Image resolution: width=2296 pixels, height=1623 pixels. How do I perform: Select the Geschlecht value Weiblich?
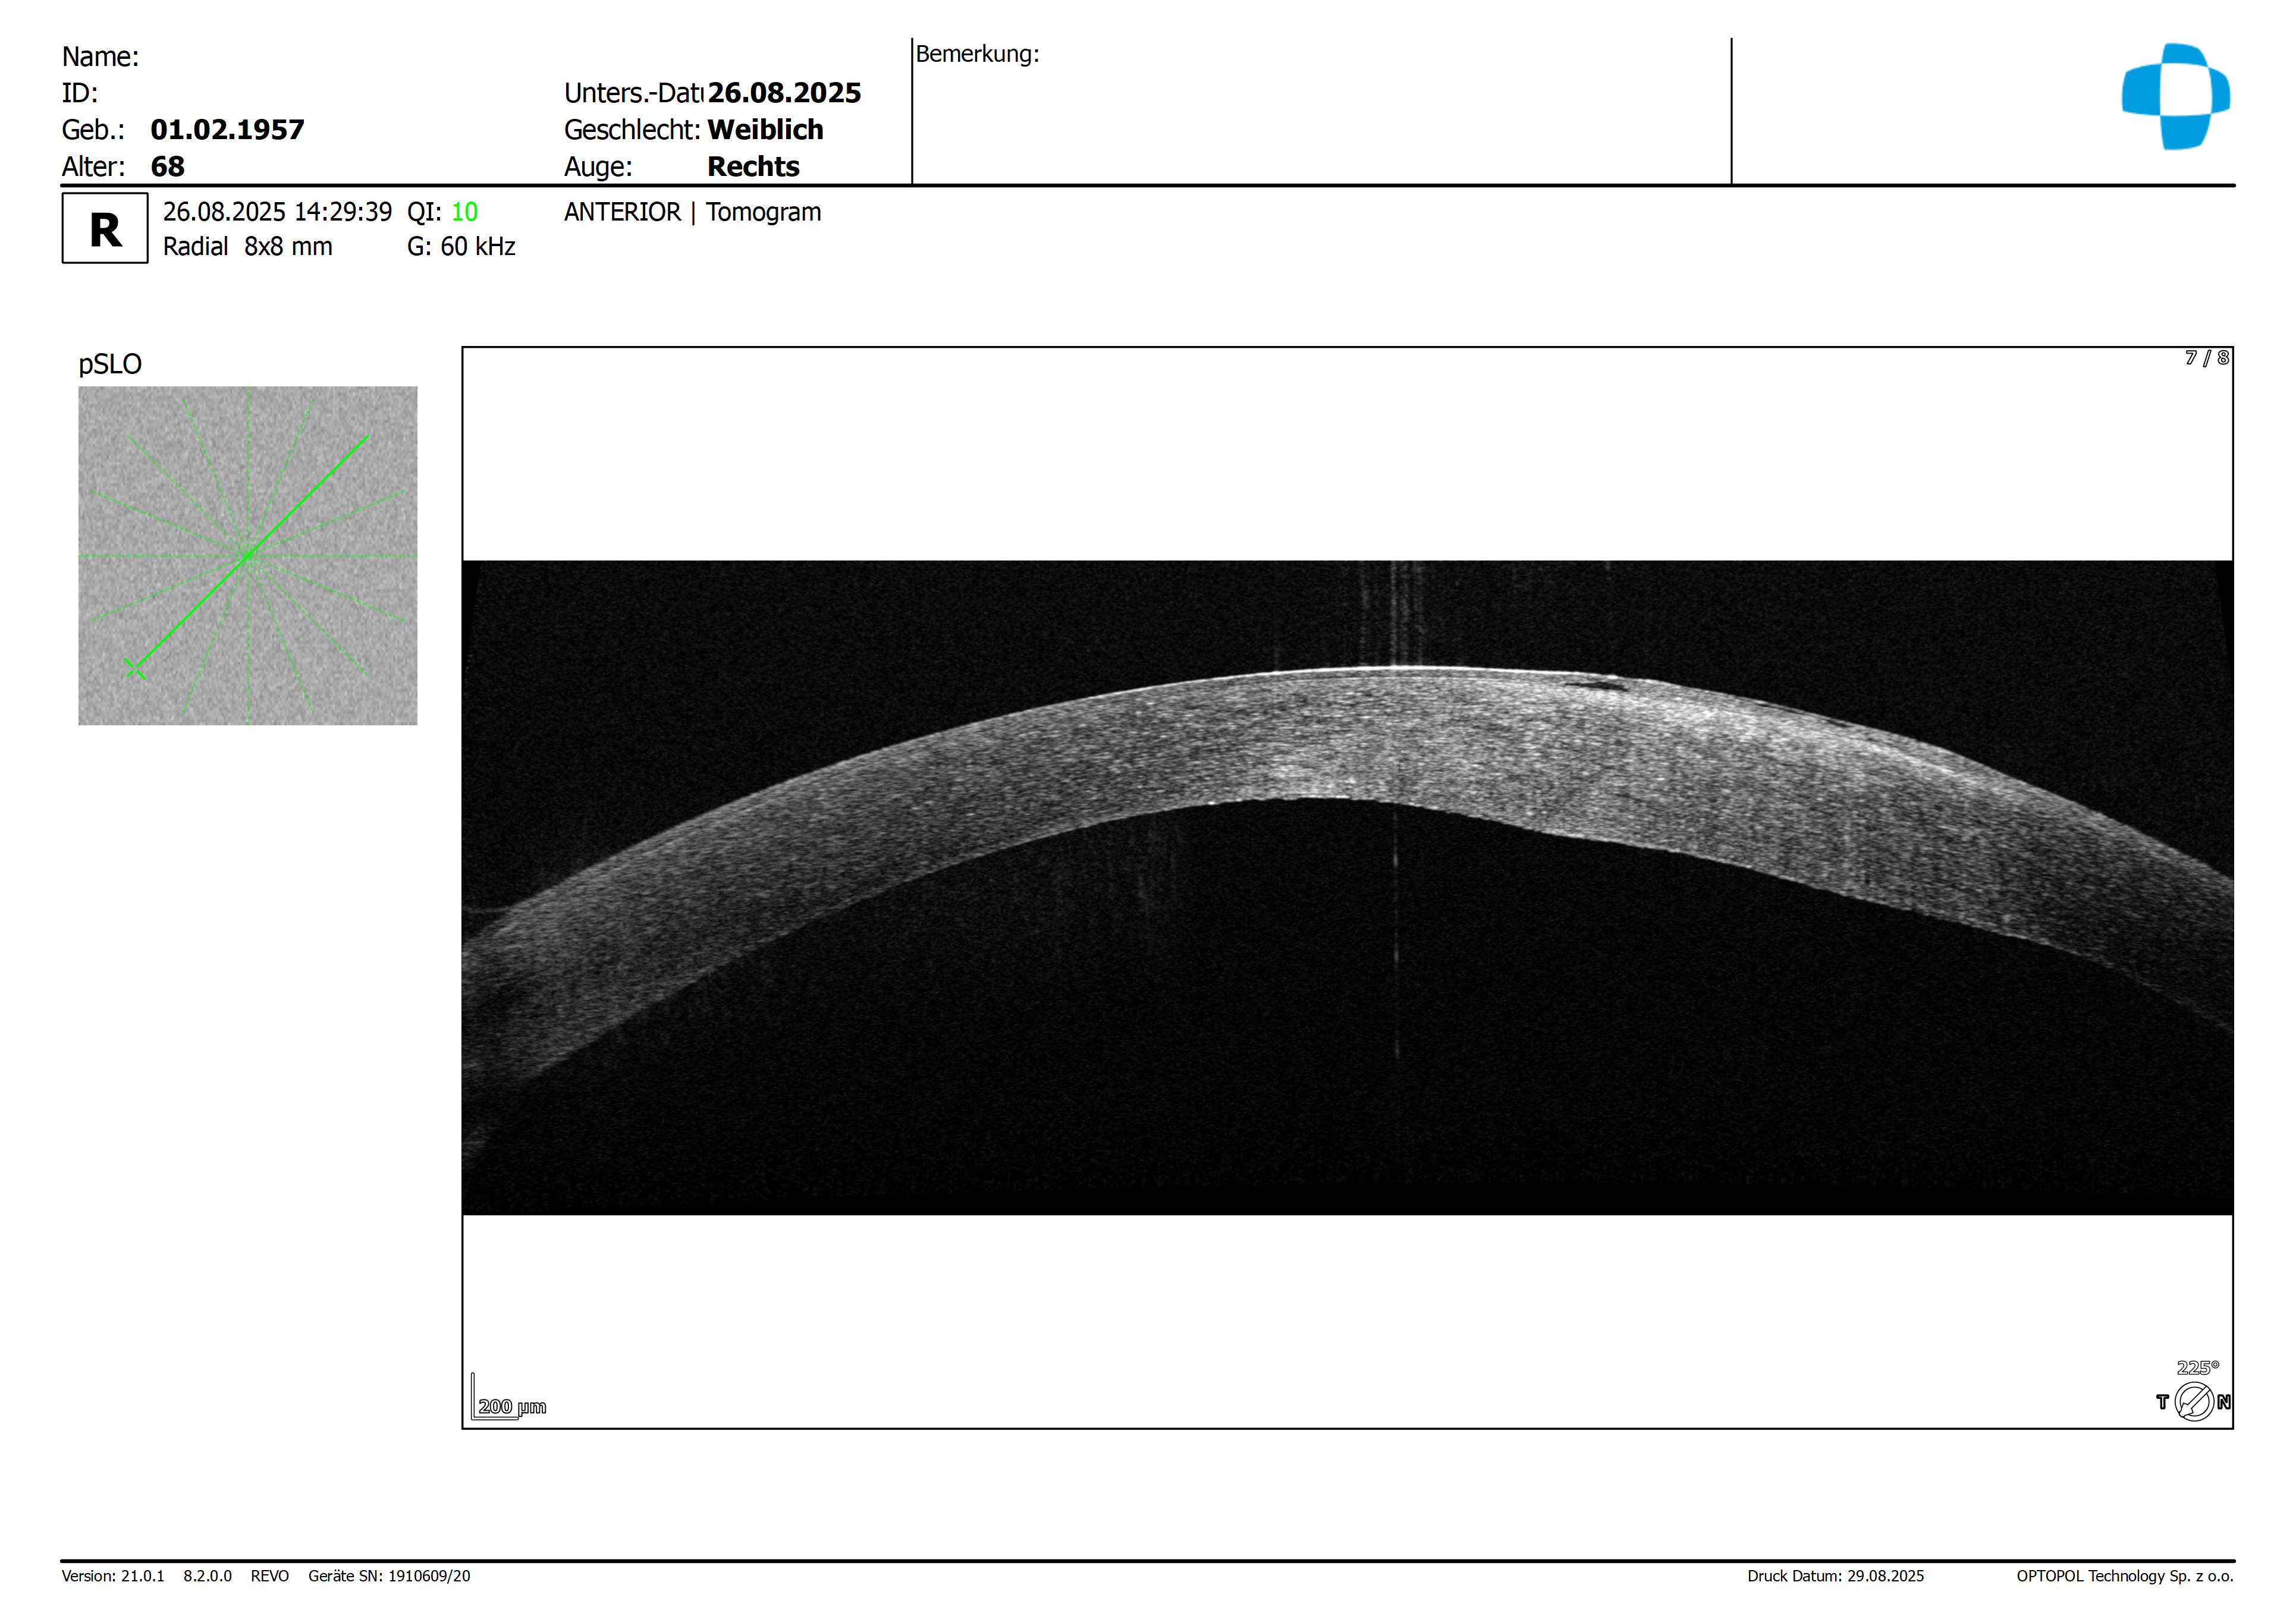tap(764, 129)
